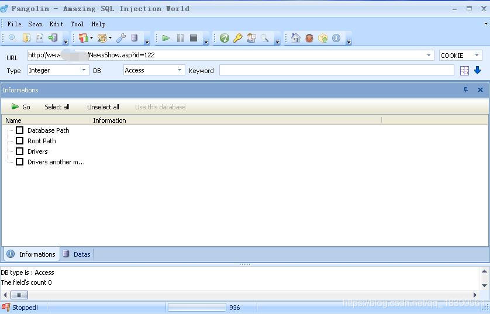Click Select all
This screenshot has width=490, height=314.
pyautogui.click(x=57, y=107)
